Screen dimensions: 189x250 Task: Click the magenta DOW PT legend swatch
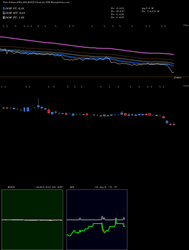(4, 18)
